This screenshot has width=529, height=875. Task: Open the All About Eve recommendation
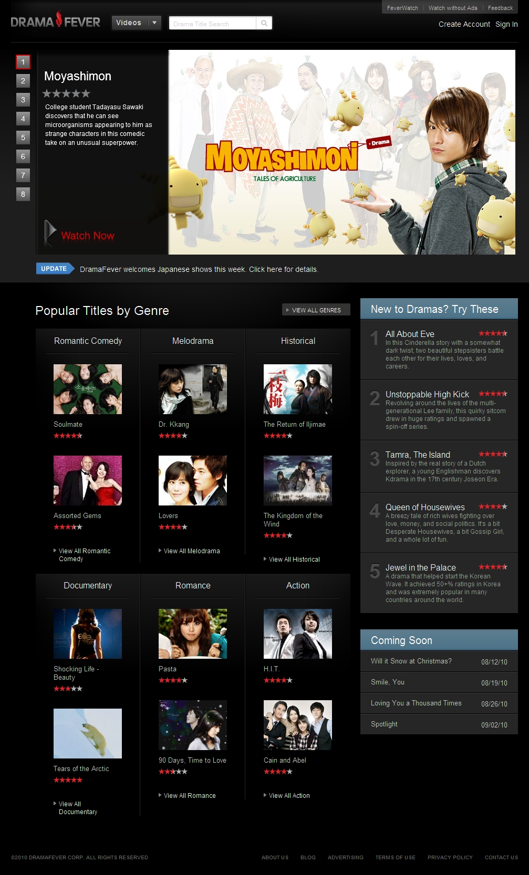click(439, 350)
